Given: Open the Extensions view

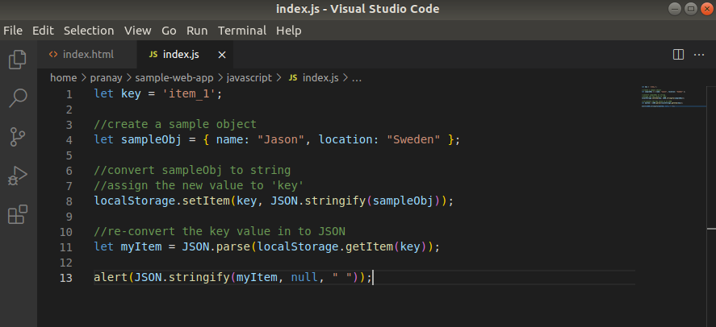Looking at the screenshot, I should click(18, 214).
